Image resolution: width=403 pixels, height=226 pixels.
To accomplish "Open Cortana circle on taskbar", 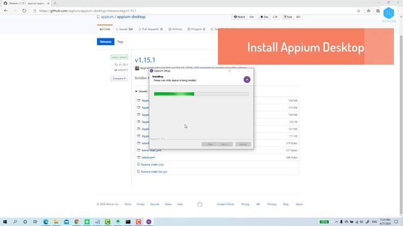I will click(x=25, y=222).
